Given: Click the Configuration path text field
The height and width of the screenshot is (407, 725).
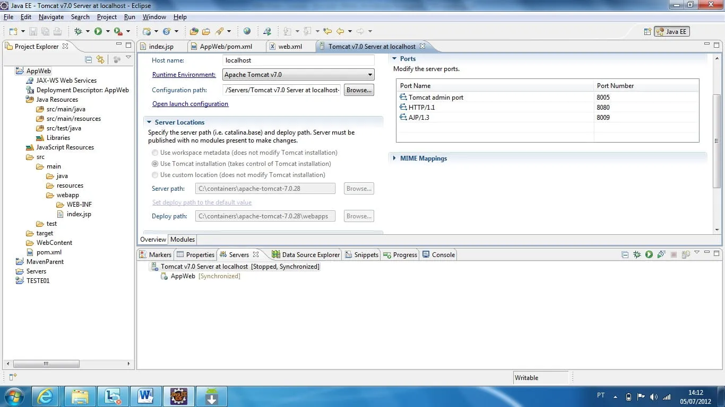Looking at the screenshot, I should click(282, 90).
